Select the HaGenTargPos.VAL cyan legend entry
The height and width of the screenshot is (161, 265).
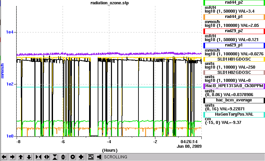(234, 114)
